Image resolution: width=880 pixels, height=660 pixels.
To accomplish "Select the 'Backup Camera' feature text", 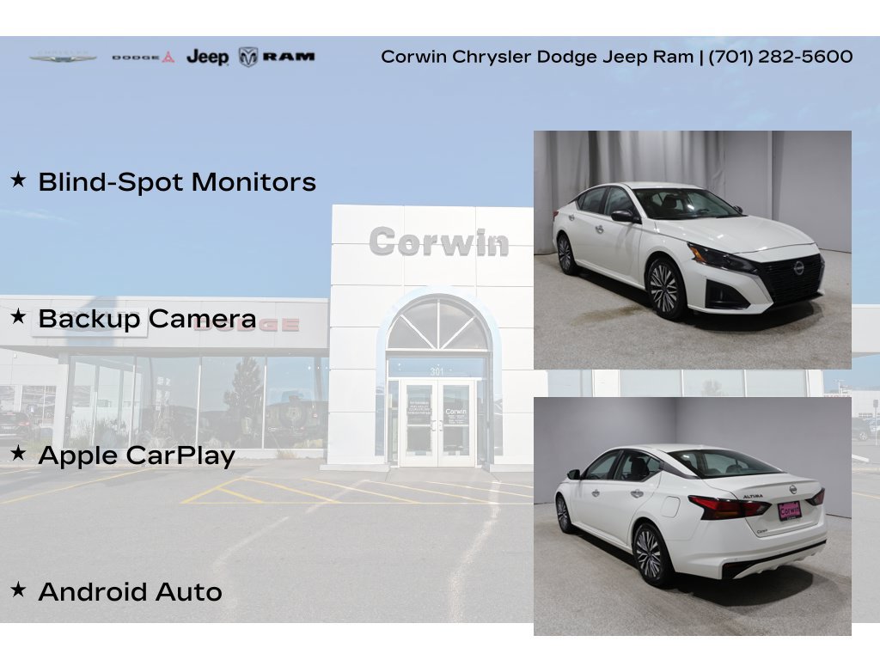I will point(147,319).
